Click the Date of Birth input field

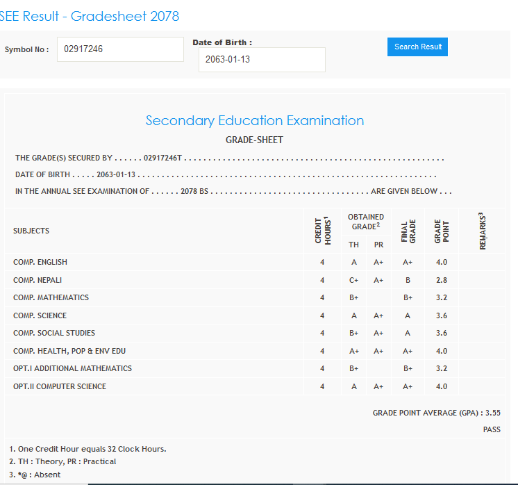coord(262,60)
